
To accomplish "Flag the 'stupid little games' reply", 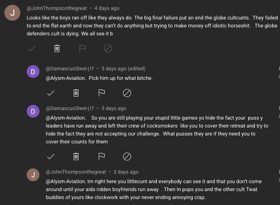I will (102, 157).
